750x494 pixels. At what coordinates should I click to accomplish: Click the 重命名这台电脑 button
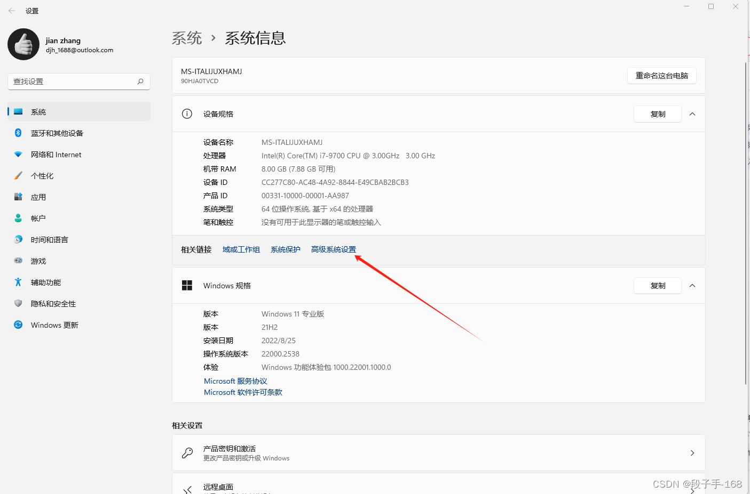tap(662, 76)
